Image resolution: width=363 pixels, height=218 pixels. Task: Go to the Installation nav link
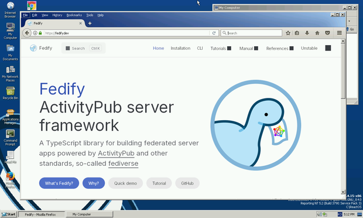click(180, 48)
